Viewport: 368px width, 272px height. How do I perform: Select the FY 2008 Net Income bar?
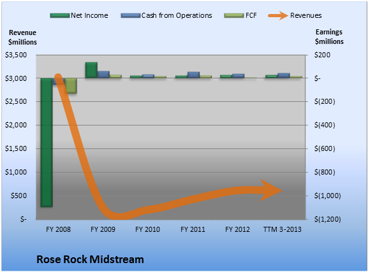47,143
